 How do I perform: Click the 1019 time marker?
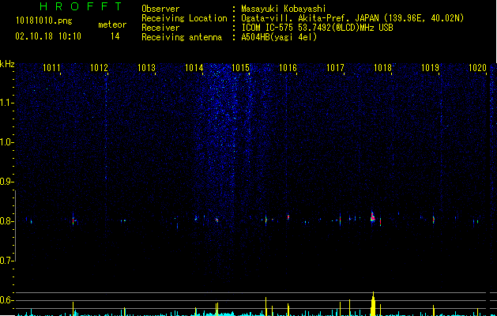(430, 68)
